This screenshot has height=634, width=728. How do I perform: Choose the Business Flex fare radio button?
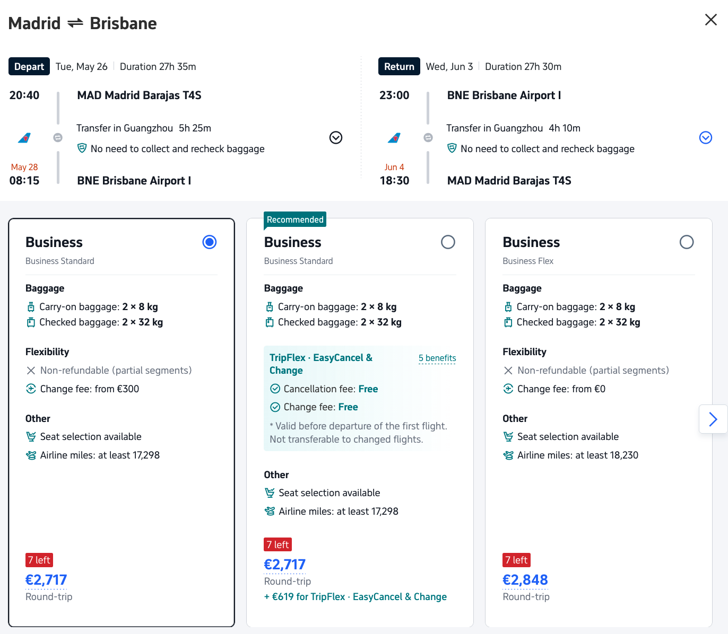pyautogui.click(x=687, y=242)
